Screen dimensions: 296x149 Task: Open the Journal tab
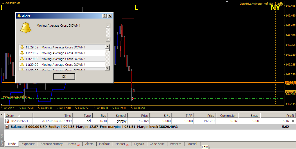pos(192,144)
